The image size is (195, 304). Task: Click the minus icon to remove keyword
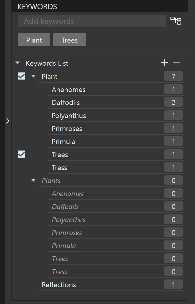click(x=176, y=63)
